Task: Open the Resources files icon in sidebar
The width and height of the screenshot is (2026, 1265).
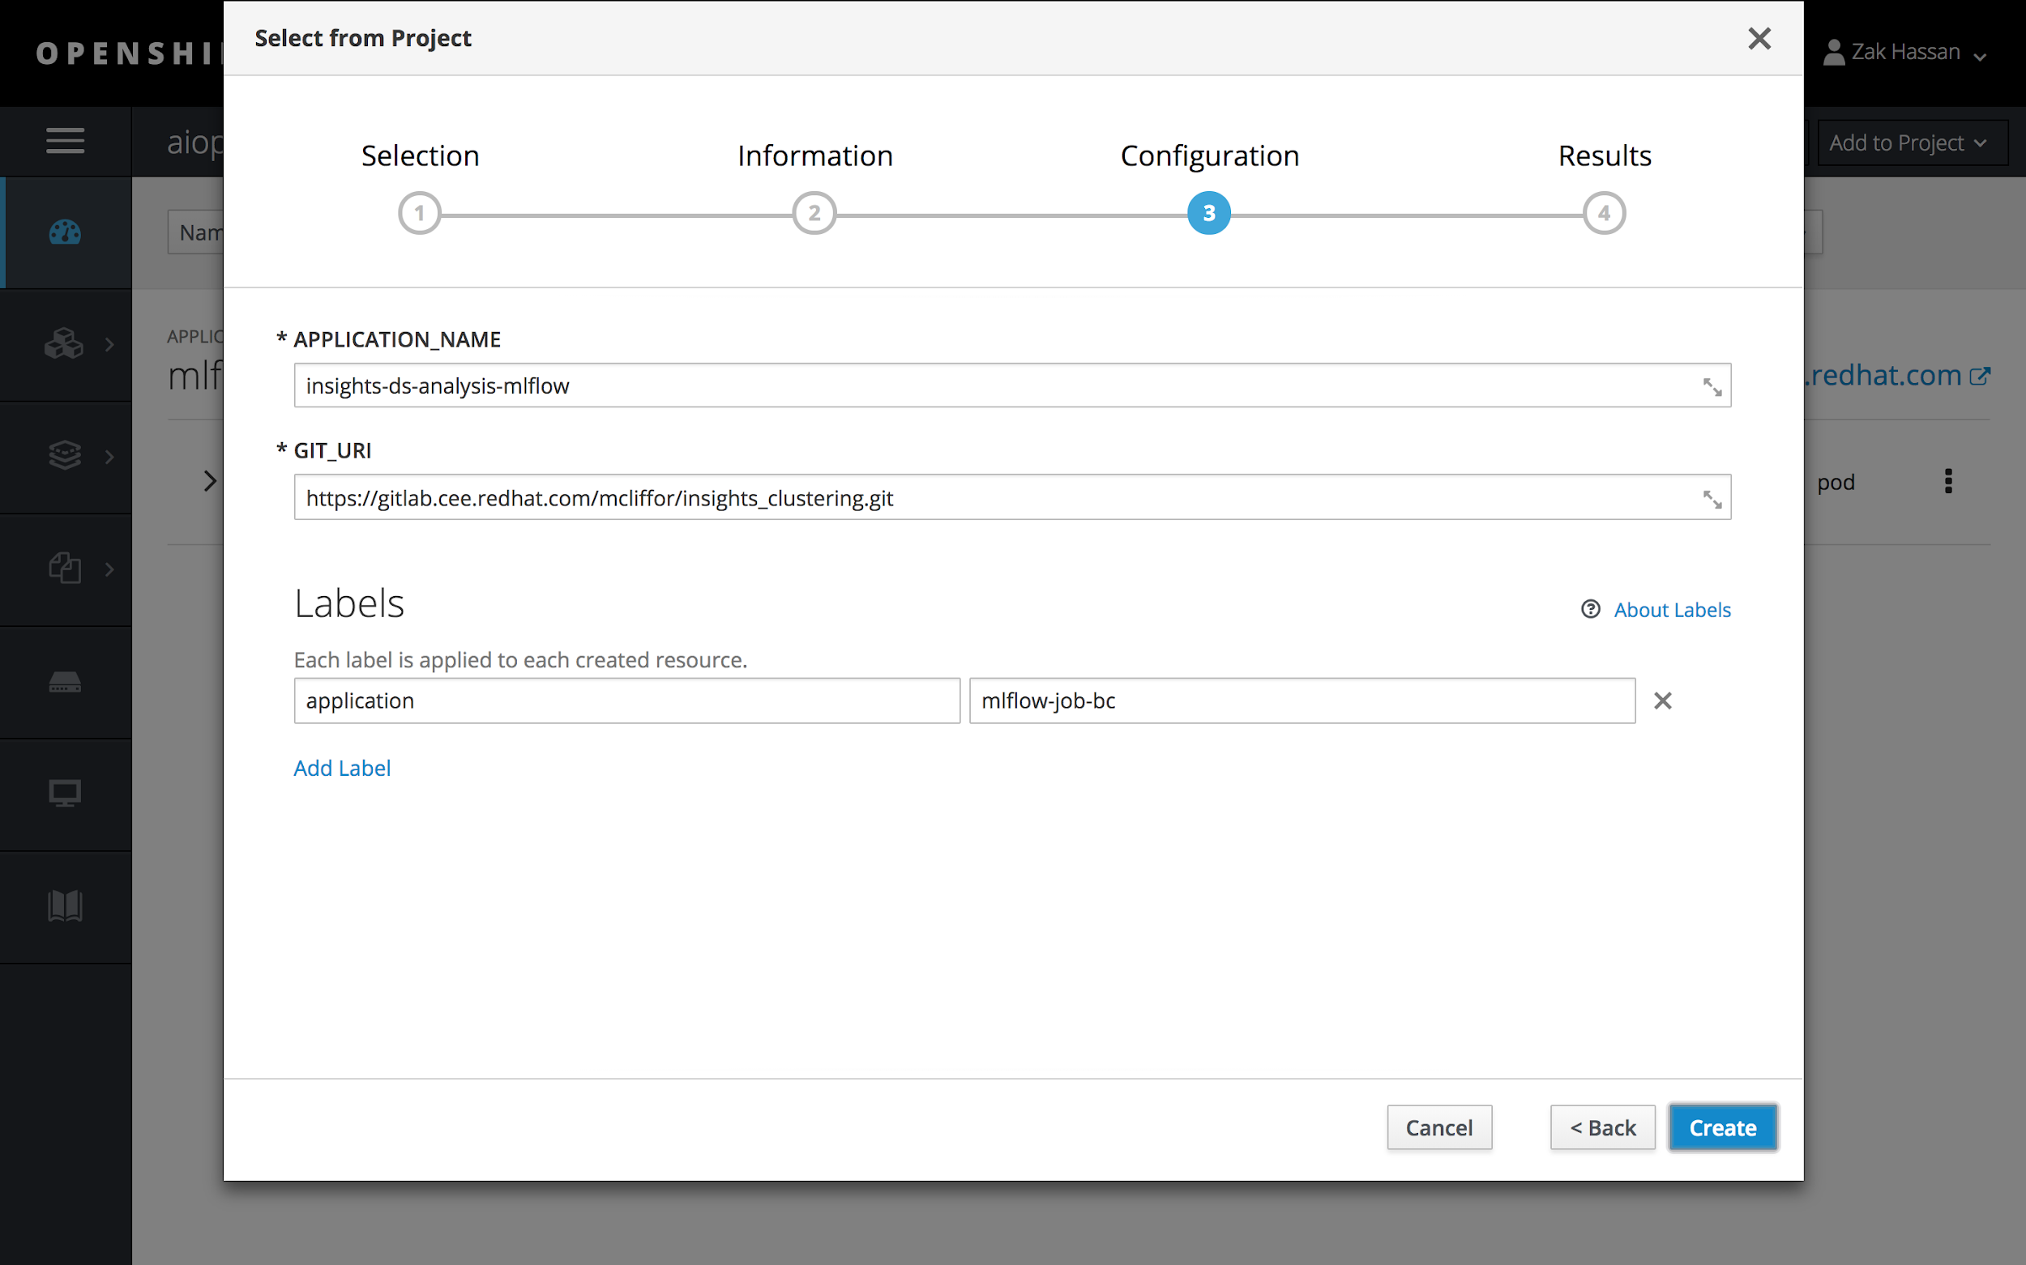Action: pyautogui.click(x=66, y=569)
